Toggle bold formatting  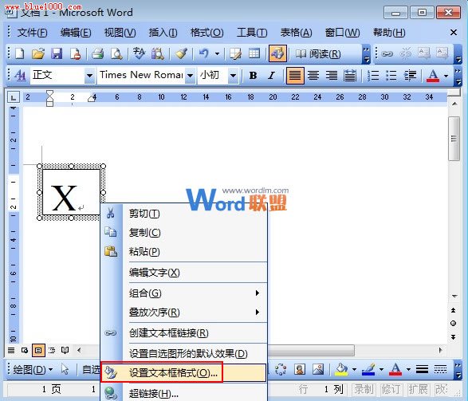253,75
